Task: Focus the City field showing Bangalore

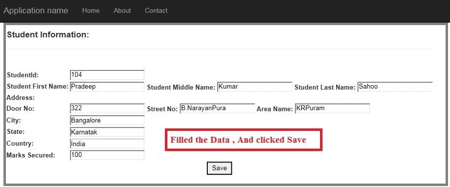Action: click(x=107, y=121)
